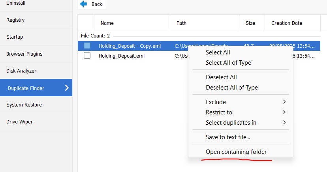Choose Select All of Type
Image resolution: width=327 pixels, height=172 pixels.
click(x=228, y=63)
